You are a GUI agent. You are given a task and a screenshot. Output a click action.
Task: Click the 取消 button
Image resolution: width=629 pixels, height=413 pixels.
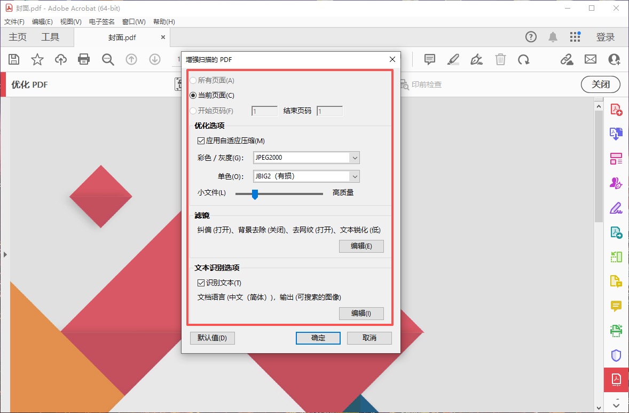(369, 338)
